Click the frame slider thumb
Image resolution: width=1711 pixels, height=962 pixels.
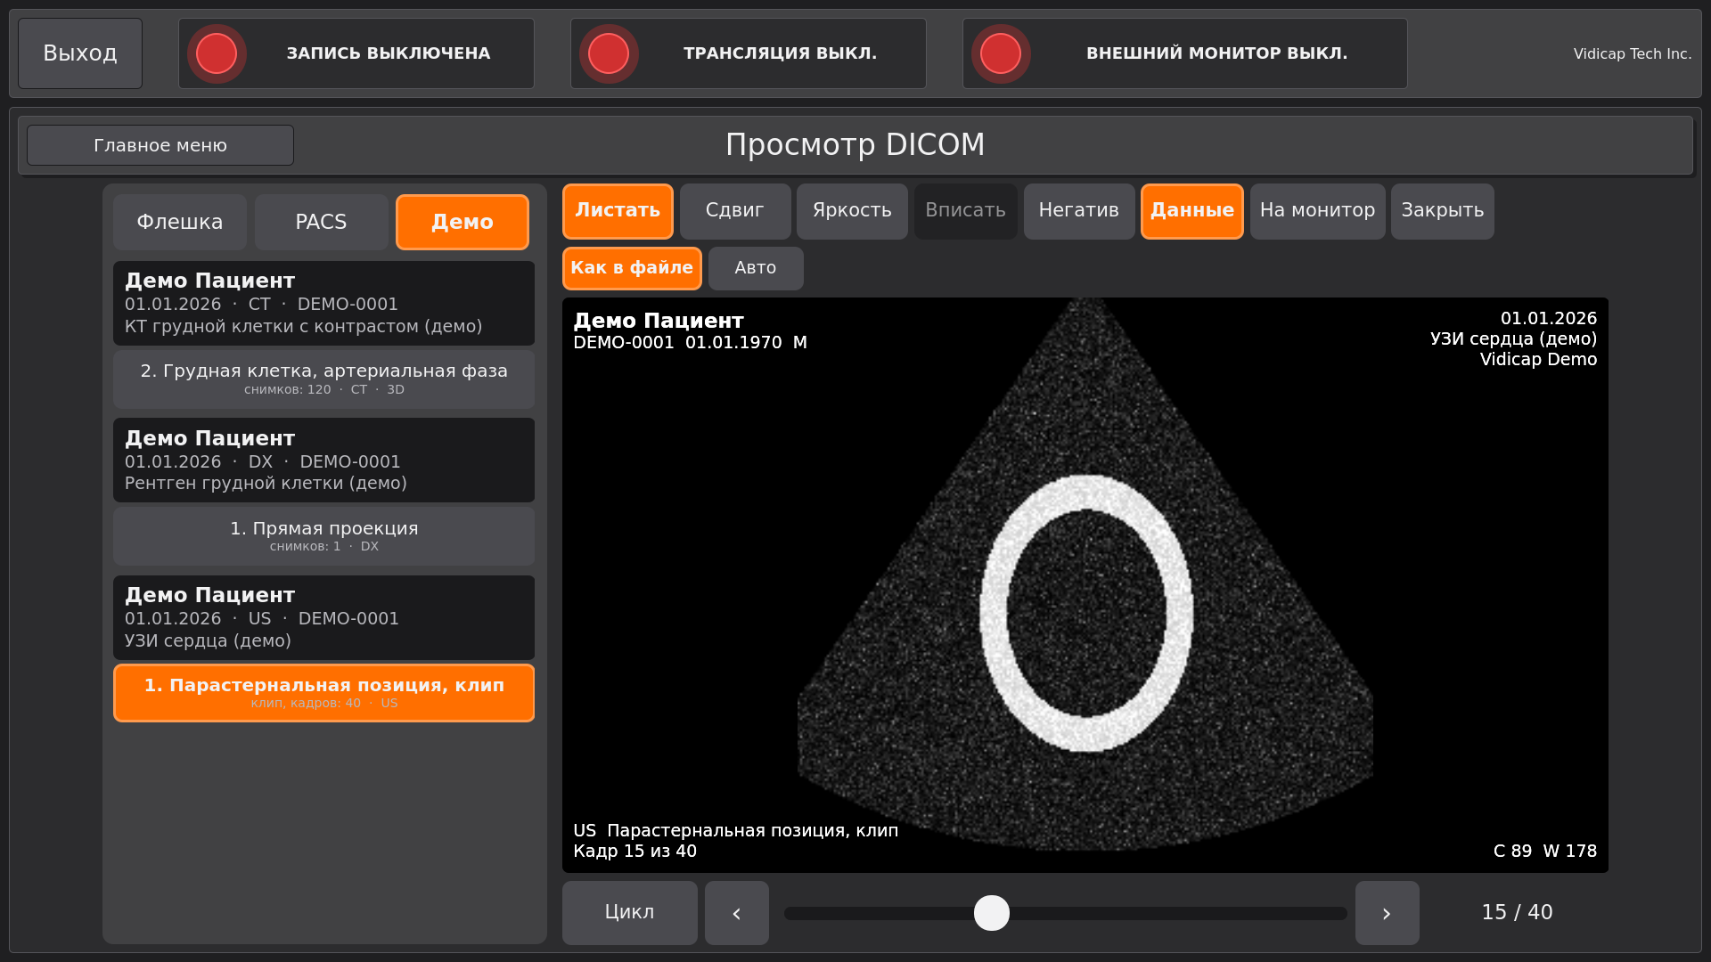point(992,913)
